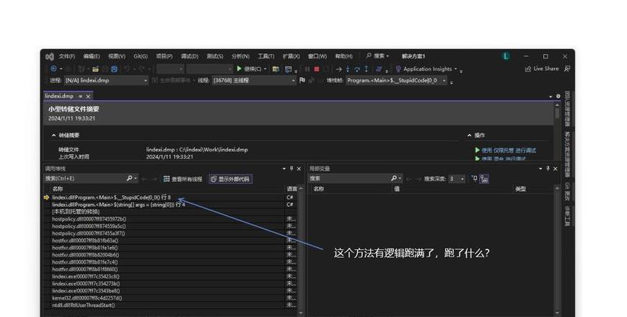This screenshot has height=317, width=627.
Task: Click the View All Threads button
Action: coord(183,179)
